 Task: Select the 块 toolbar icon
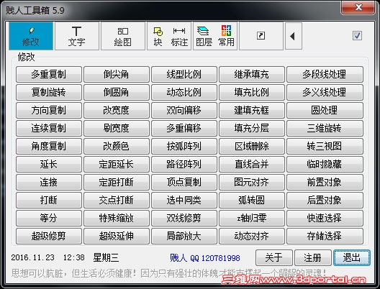point(158,37)
